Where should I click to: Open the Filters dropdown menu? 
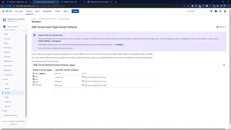tap(38, 11)
